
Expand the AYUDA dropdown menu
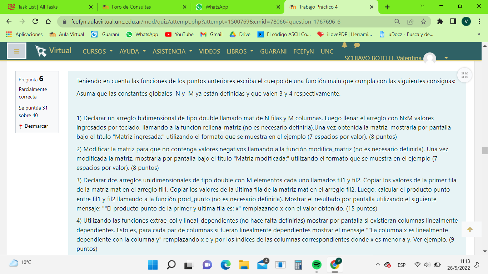pyautogui.click(x=133, y=51)
